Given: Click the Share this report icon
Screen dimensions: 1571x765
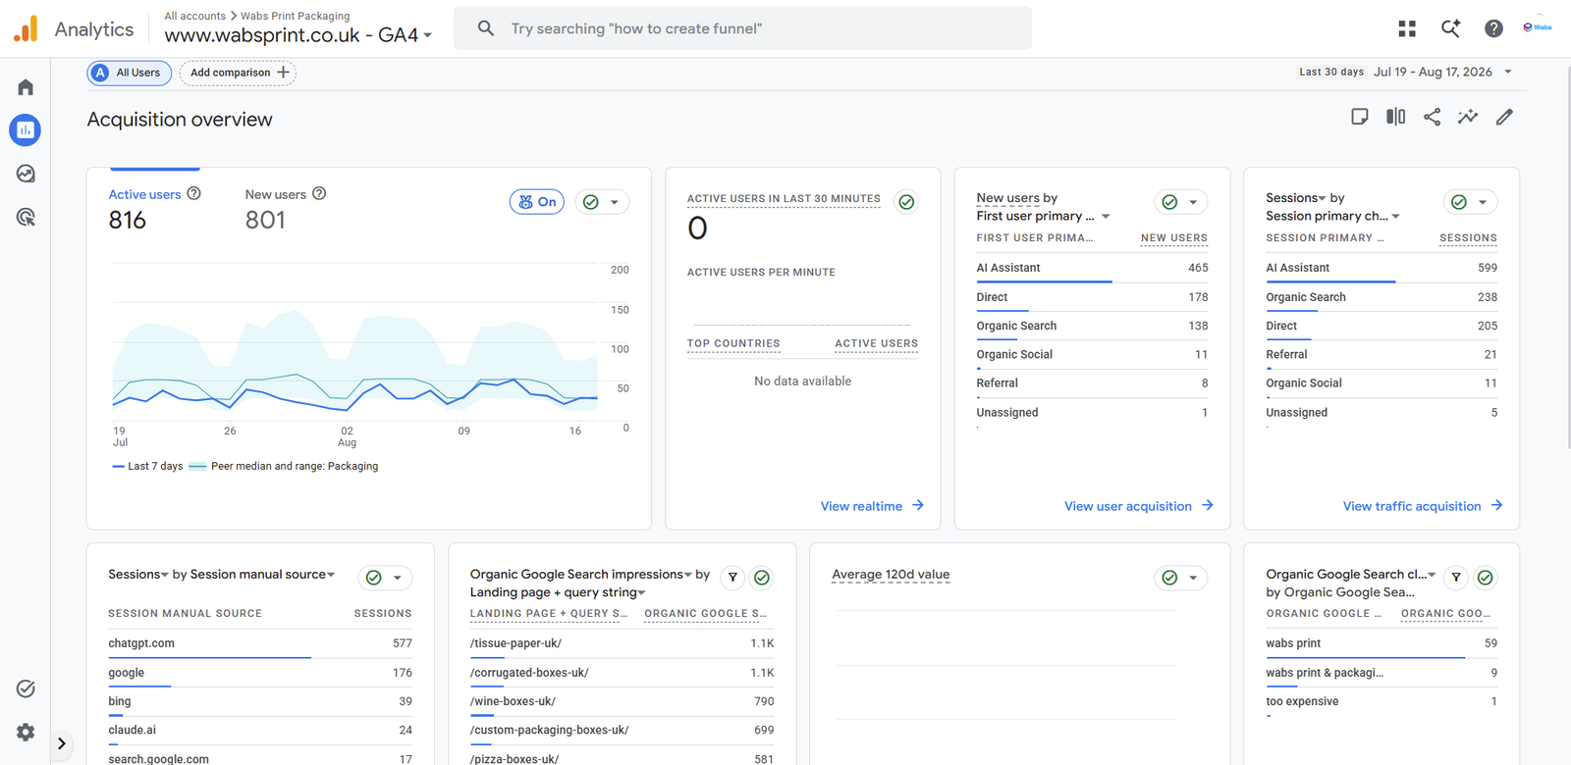Looking at the screenshot, I should click(1433, 117).
